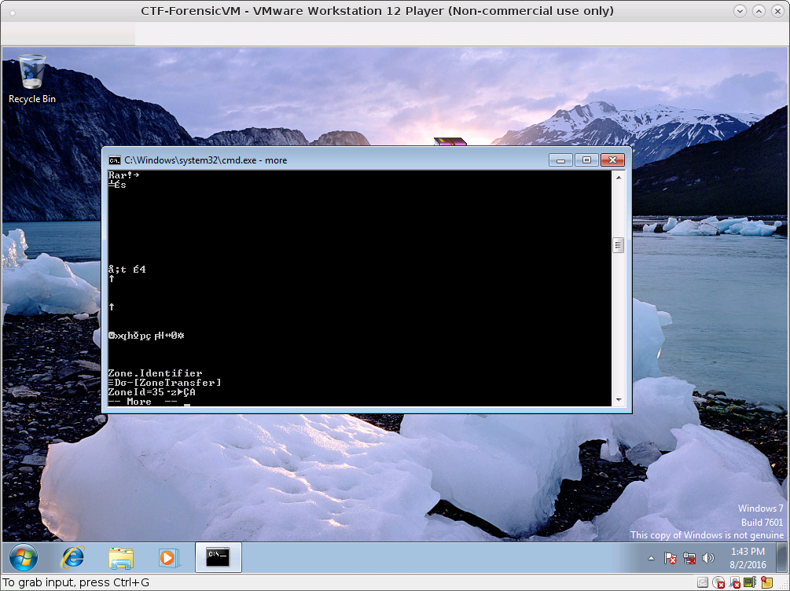The height and width of the screenshot is (591, 790).
Task: Click the cmd scrollbar thumb
Action: [x=618, y=245]
